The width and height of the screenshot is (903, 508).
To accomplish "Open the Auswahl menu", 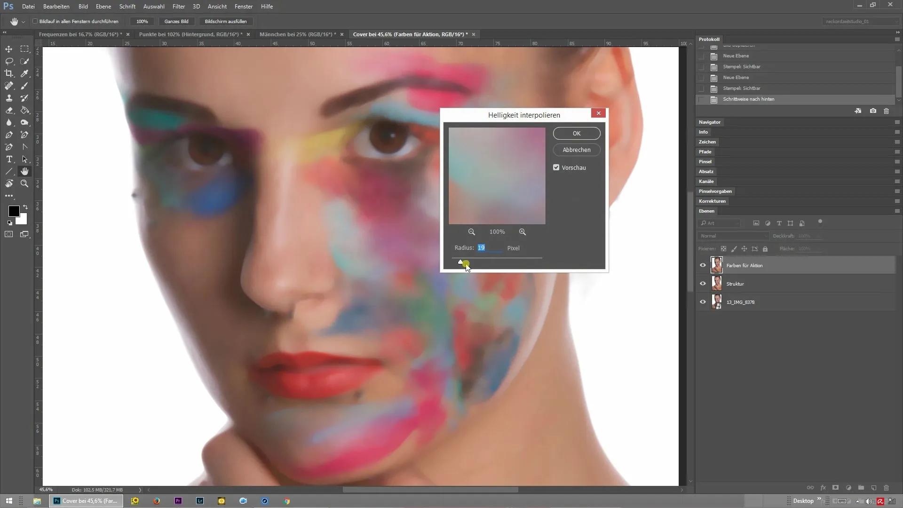I will 154,7.
